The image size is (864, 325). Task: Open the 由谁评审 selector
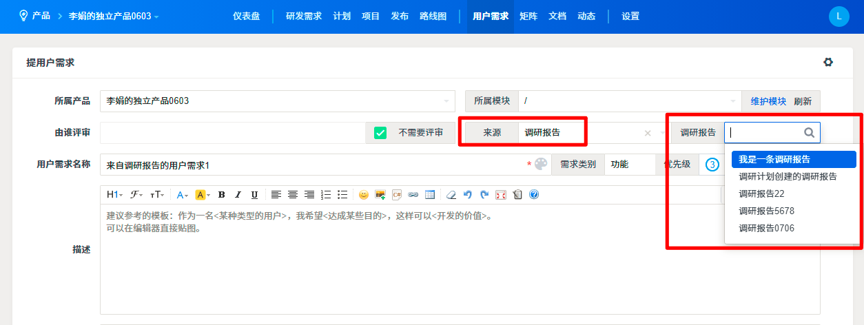232,133
